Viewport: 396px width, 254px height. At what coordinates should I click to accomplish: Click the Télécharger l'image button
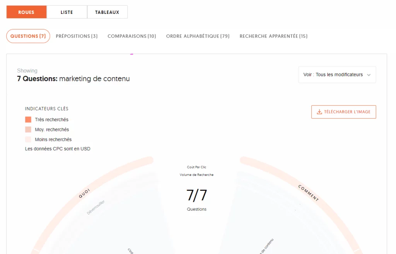[343, 112]
